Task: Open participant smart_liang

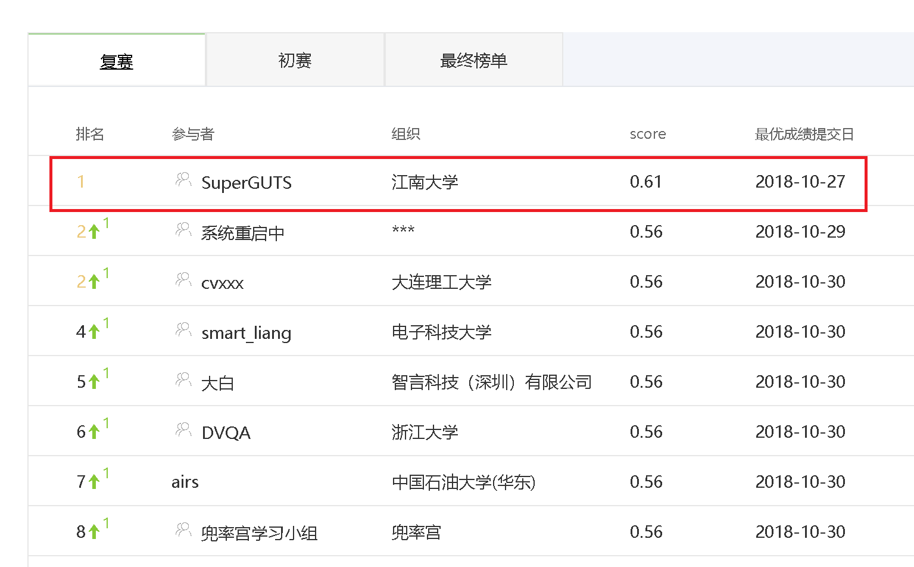Action: (x=246, y=332)
